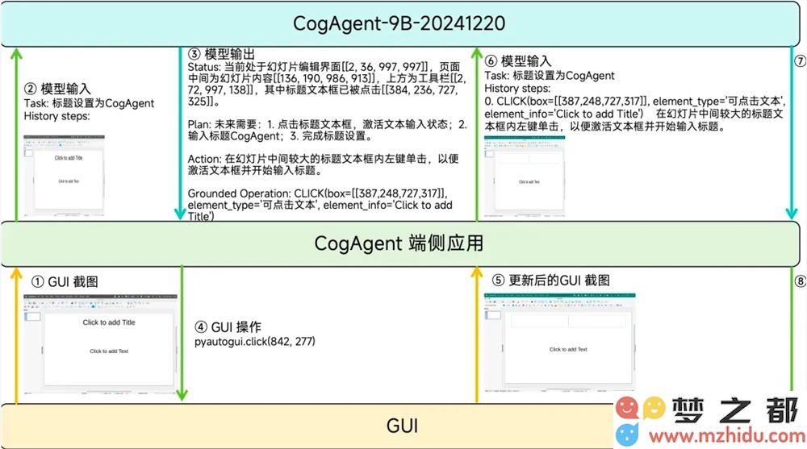Viewport: 807px width, 449px height.
Task: Open the small screenshot under ② 模型输入
Action: (x=65, y=176)
